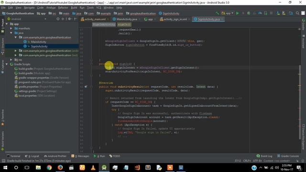Open the Messages tool window
Screen dimensions: 306x172
(80, 156)
